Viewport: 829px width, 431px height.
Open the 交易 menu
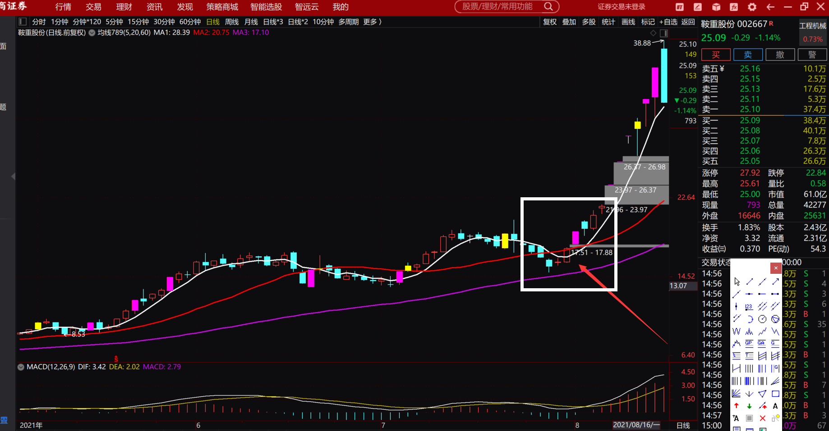[x=93, y=7]
